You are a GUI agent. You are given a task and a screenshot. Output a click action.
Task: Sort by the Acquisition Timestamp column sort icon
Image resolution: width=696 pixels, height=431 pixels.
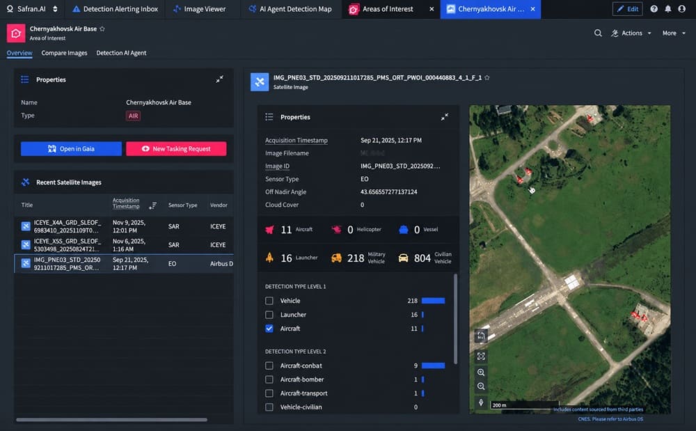click(152, 205)
